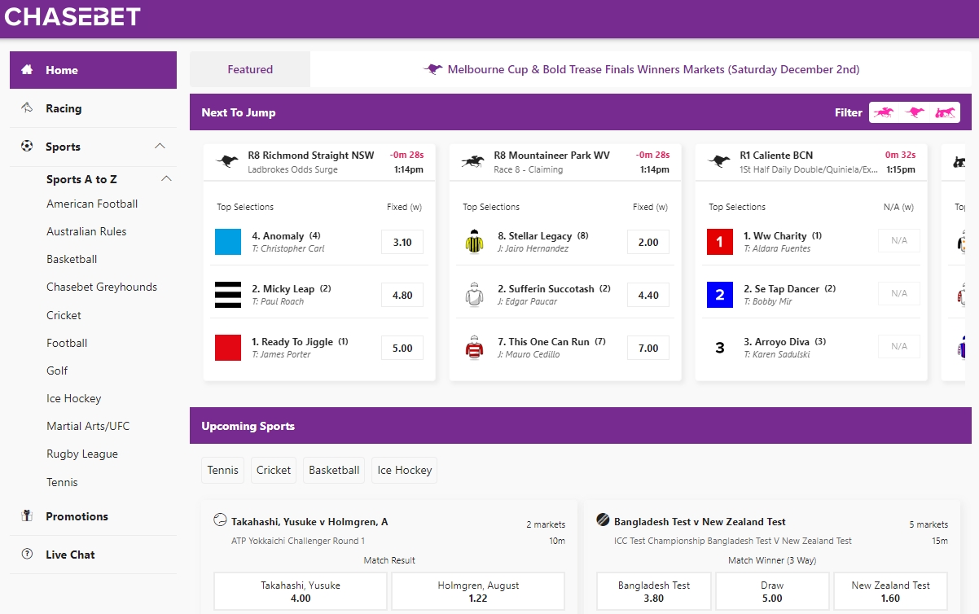Viewport: 979px width, 614px height.
Task: Collapse the Sports A to Z list
Action: [166, 179]
